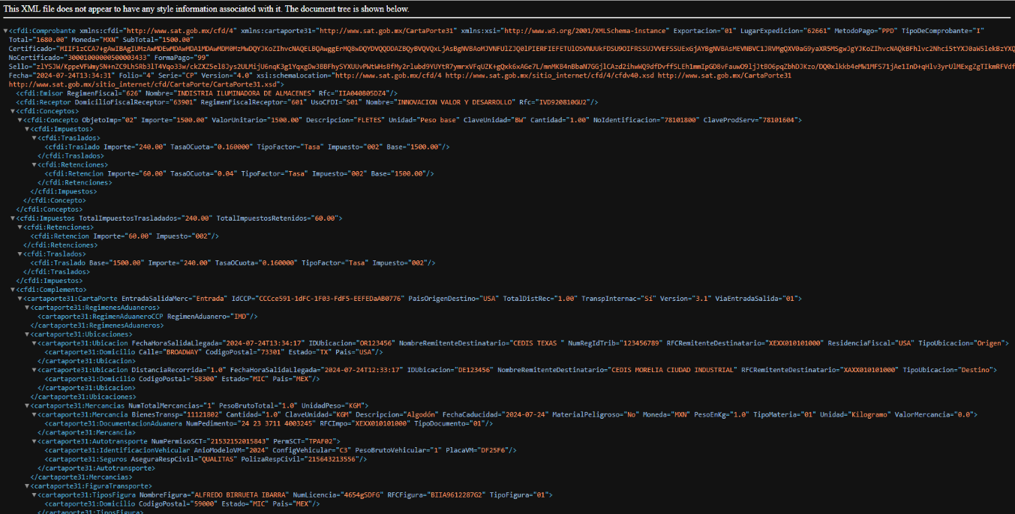
Task: Collapse the cfdi:Conceptos node
Action: (x=13, y=111)
